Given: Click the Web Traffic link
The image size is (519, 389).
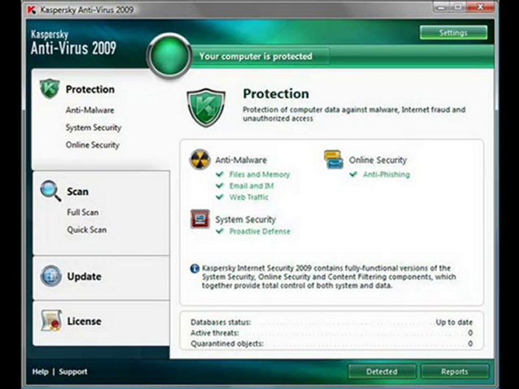Looking at the screenshot, I should (249, 198).
